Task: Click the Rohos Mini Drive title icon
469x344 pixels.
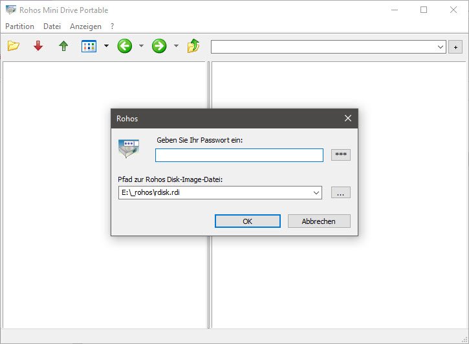Action: (x=11, y=10)
